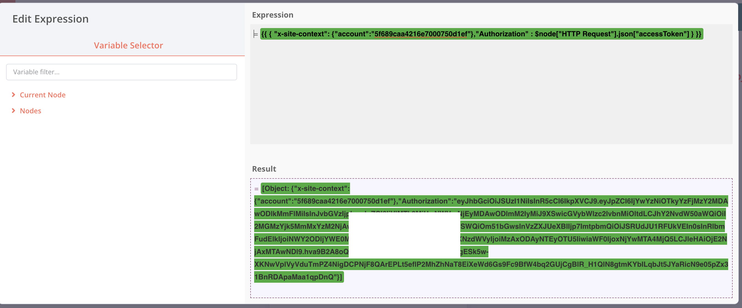Click the [Object: {"x-site-context": result text

pos(305,188)
